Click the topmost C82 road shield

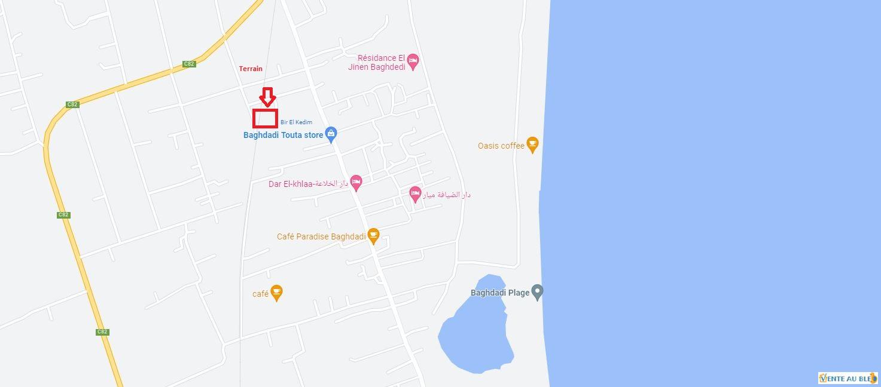click(189, 64)
